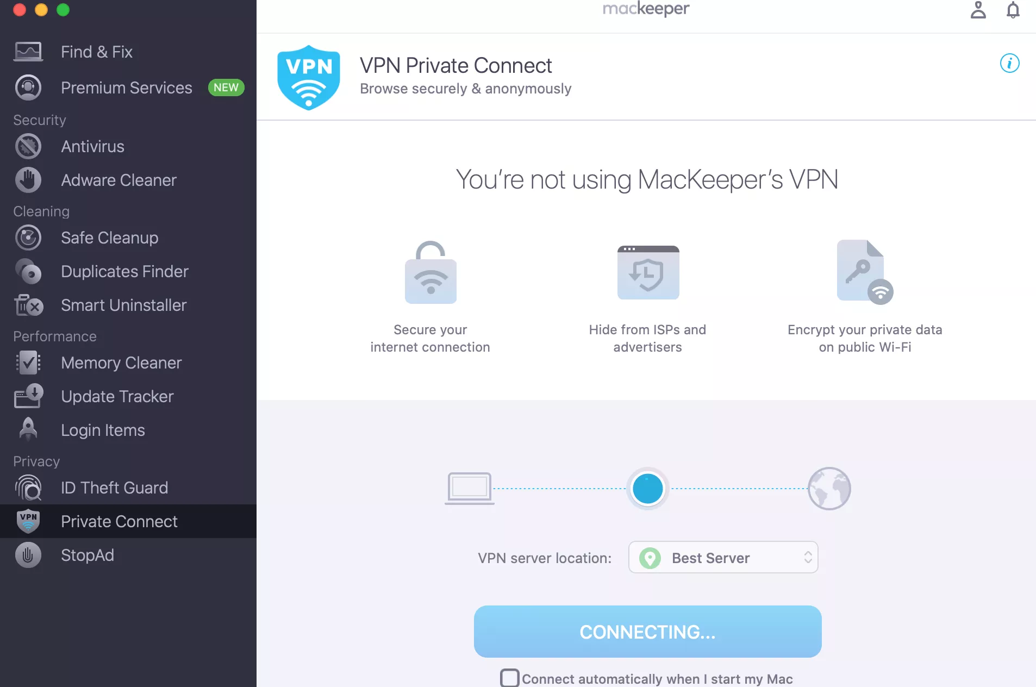This screenshot has width=1036, height=687.
Task: Enable Connect automatically when I start my Mac
Action: pos(509,678)
